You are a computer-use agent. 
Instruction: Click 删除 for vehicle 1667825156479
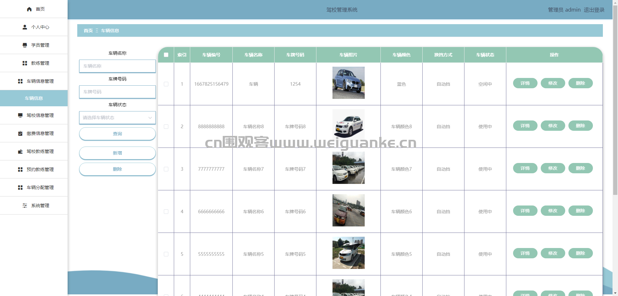(580, 83)
